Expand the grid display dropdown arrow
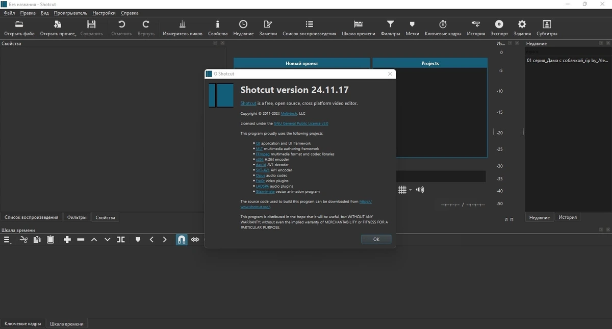This screenshot has width=612, height=329. [x=411, y=190]
